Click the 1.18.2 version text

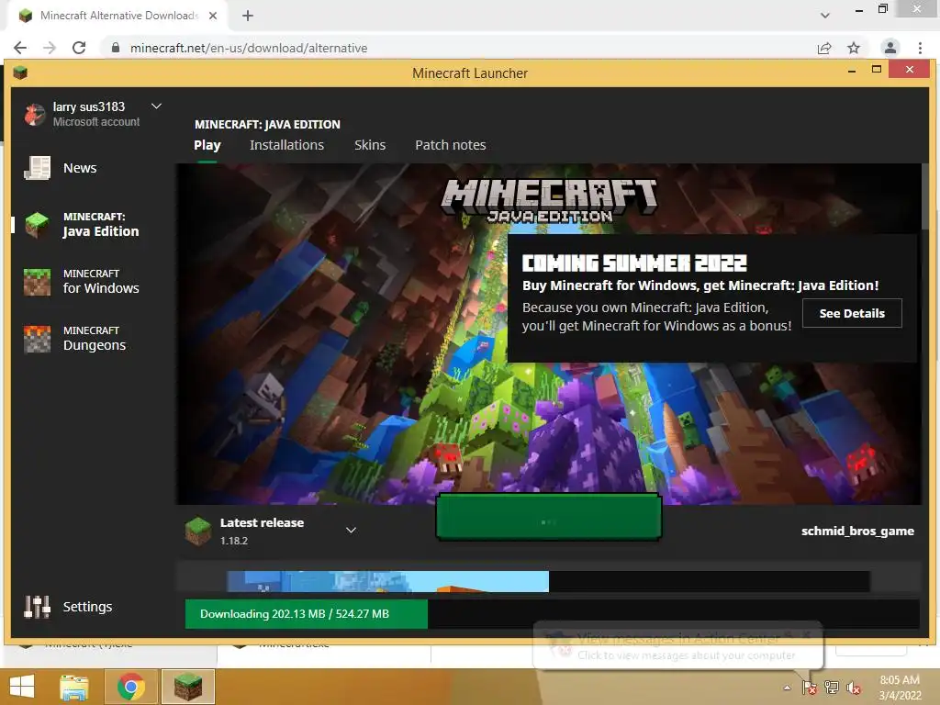click(x=234, y=541)
